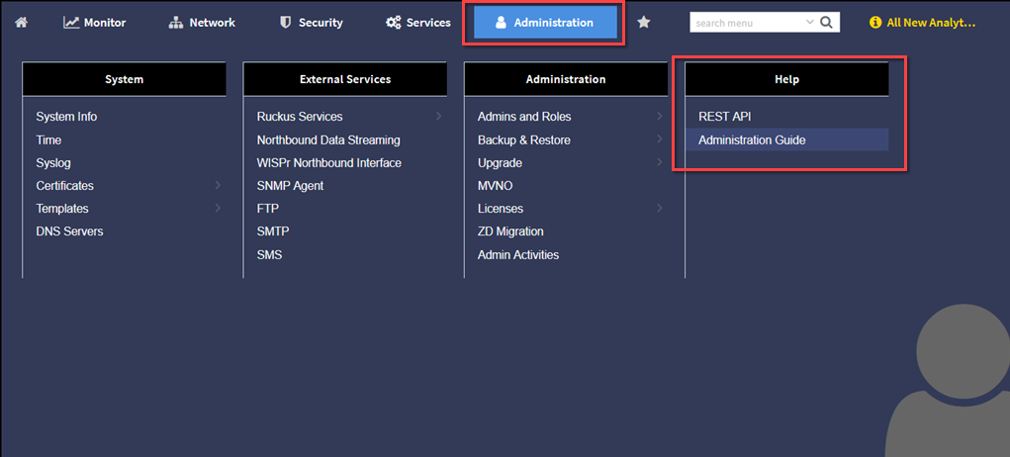Open the Upgrade entry
The height and width of the screenshot is (457, 1010).
[500, 163]
